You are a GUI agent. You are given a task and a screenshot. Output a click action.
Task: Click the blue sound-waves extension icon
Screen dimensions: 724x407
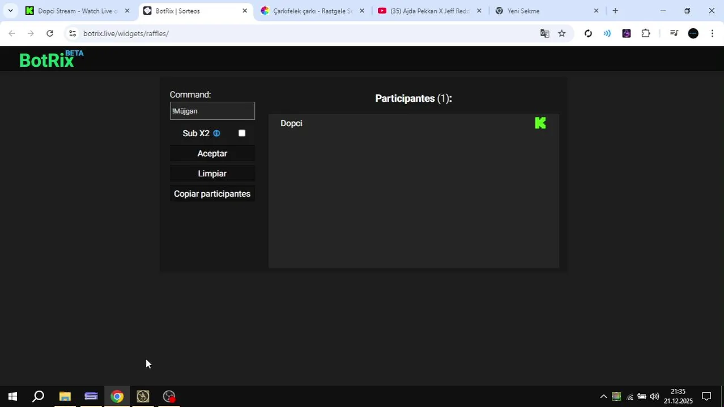(x=607, y=33)
